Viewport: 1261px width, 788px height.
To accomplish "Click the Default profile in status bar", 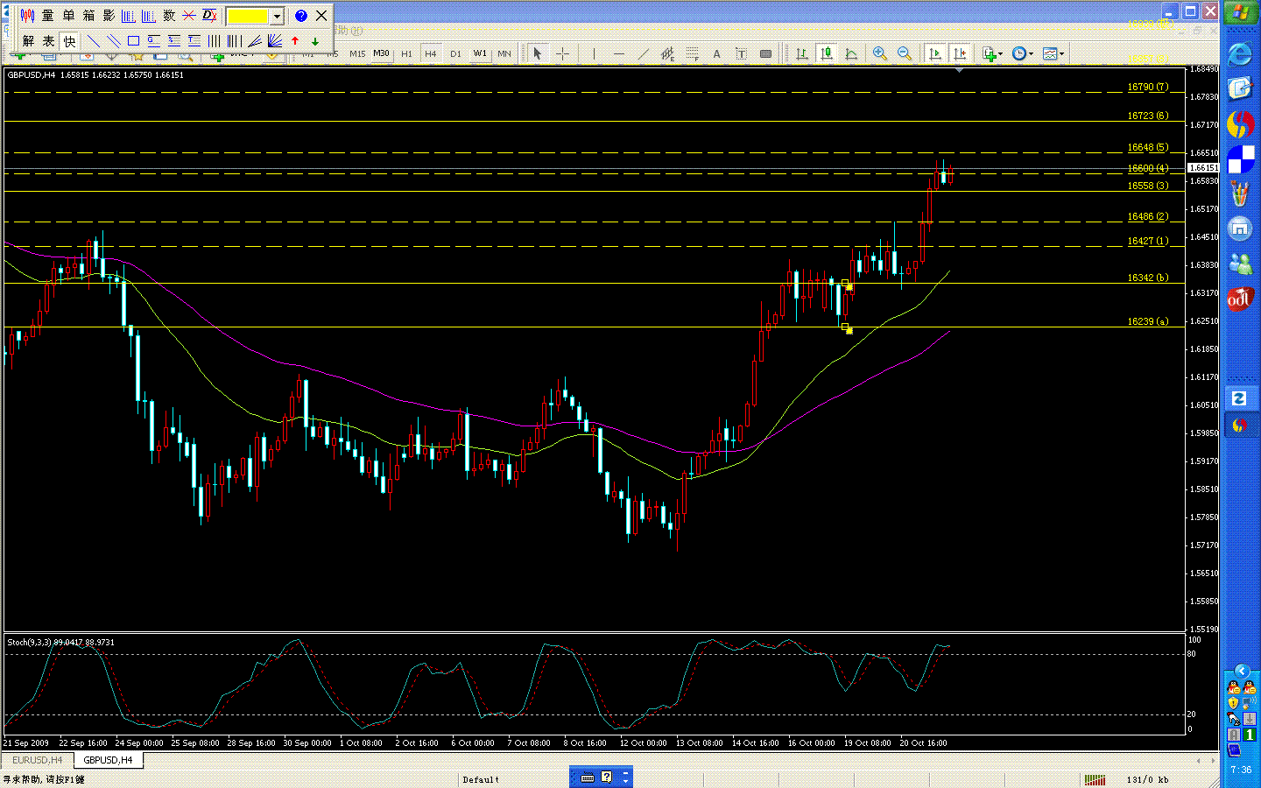I will [481, 779].
